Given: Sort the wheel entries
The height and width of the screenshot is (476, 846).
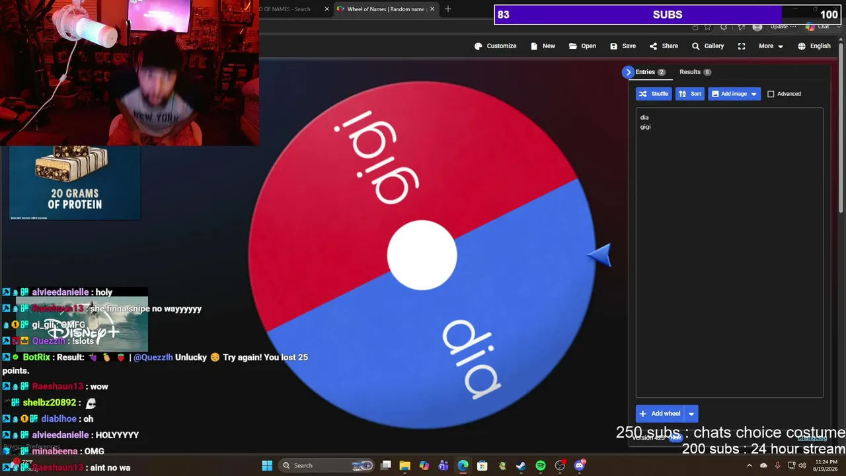Looking at the screenshot, I should tap(690, 94).
